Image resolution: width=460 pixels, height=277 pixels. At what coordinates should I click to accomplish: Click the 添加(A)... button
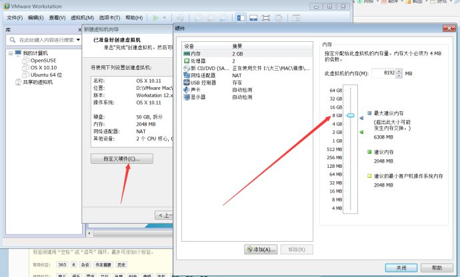pyautogui.click(x=261, y=250)
